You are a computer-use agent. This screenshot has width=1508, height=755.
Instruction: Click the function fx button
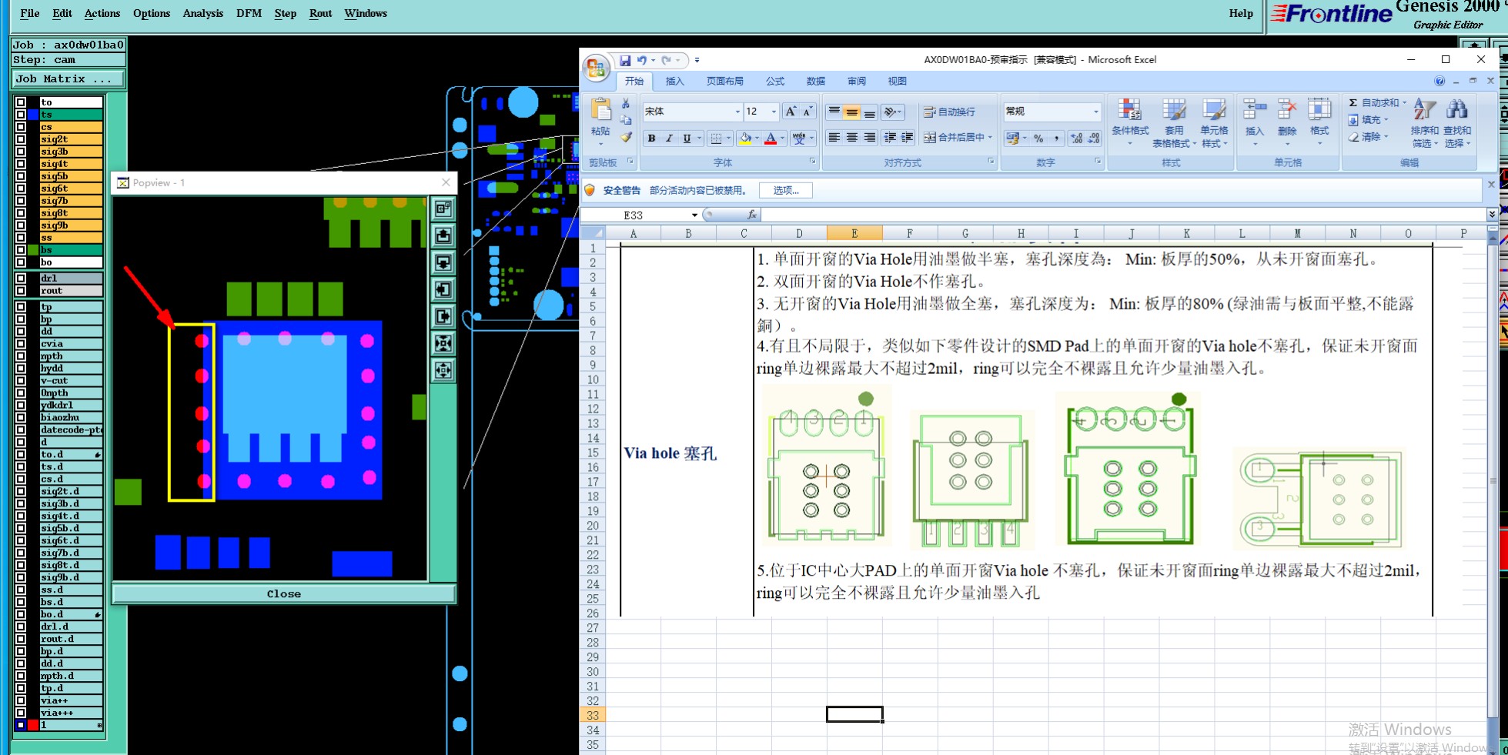click(x=752, y=215)
